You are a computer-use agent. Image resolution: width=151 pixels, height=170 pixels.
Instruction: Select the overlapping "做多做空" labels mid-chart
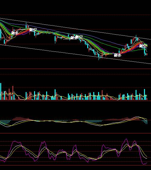tap(77, 37)
